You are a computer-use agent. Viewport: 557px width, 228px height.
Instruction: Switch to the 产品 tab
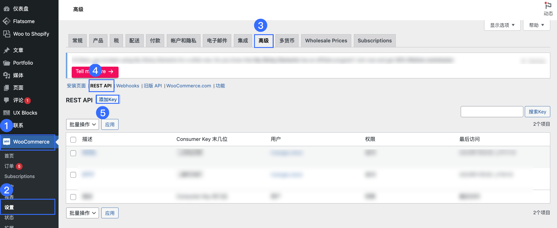[x=98, y=41]
